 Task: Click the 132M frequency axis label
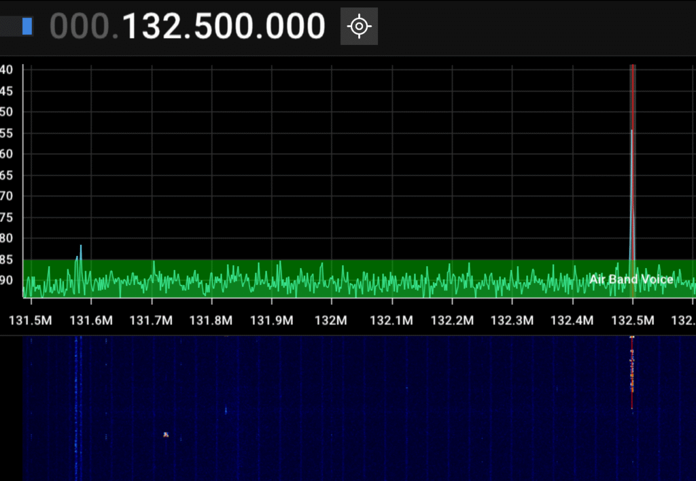pos(332,320)
